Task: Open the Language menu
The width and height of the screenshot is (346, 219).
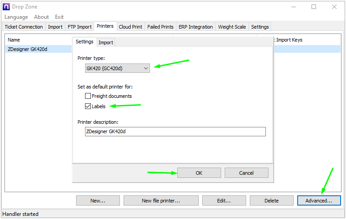Action: point(16,17)
